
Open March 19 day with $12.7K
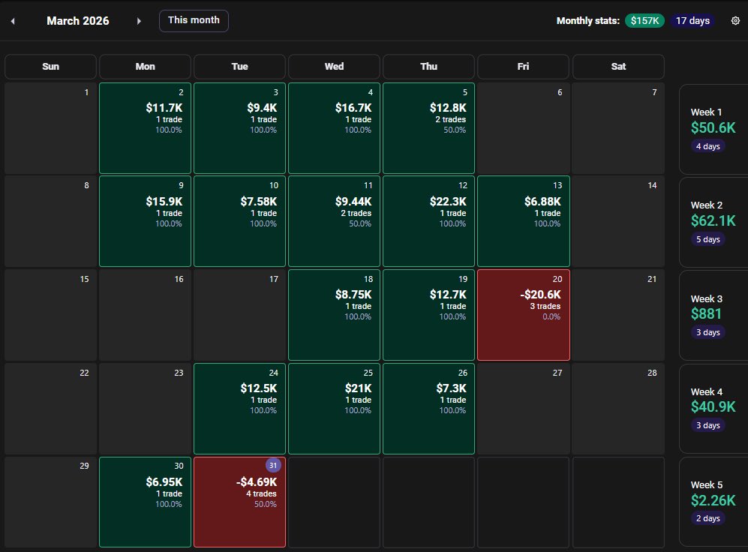pos(428,315)
